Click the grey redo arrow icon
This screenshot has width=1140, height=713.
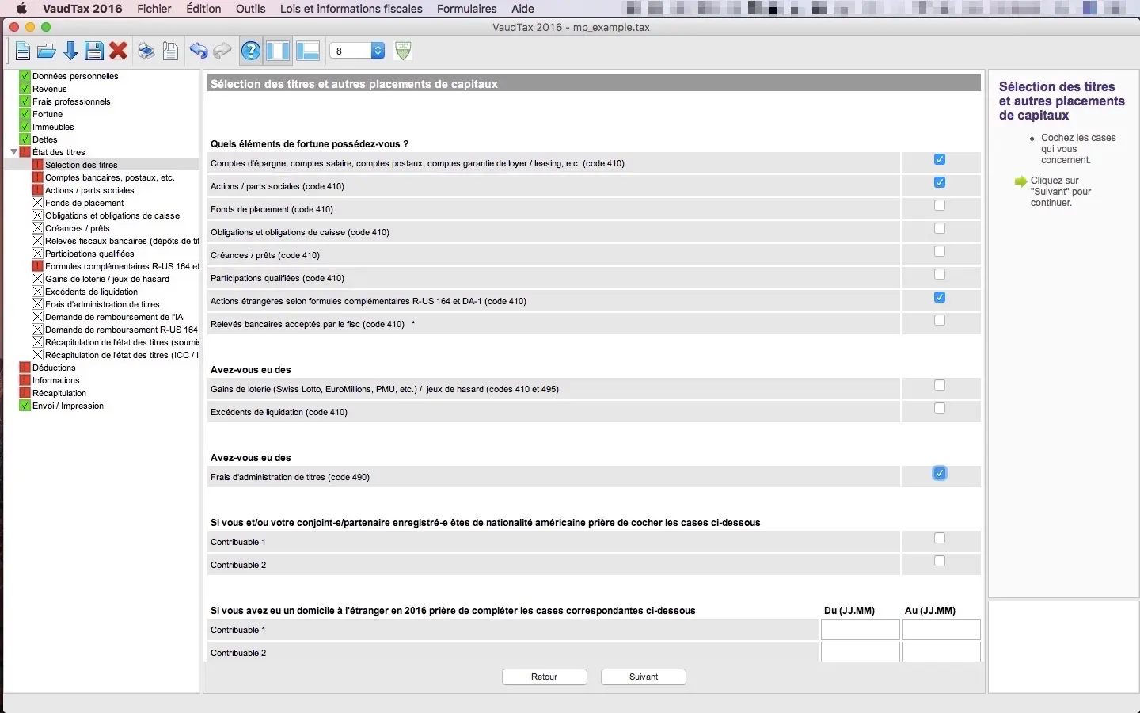(222, 51)
